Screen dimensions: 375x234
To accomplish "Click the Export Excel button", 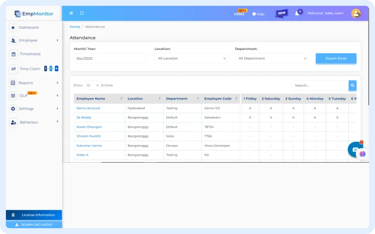I will pyautogui.click(x=336, y=58).
